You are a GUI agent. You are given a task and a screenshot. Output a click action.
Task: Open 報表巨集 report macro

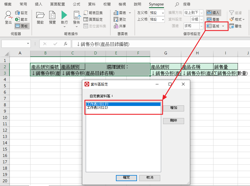click(93, 13)
